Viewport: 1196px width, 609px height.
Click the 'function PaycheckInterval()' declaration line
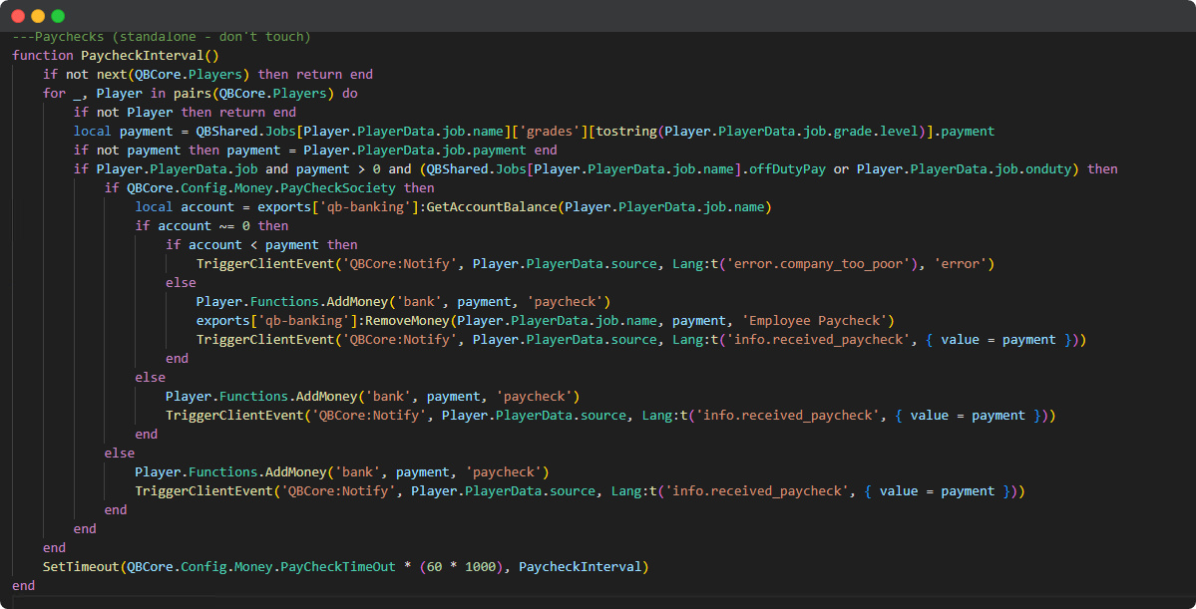pos(116,56)
